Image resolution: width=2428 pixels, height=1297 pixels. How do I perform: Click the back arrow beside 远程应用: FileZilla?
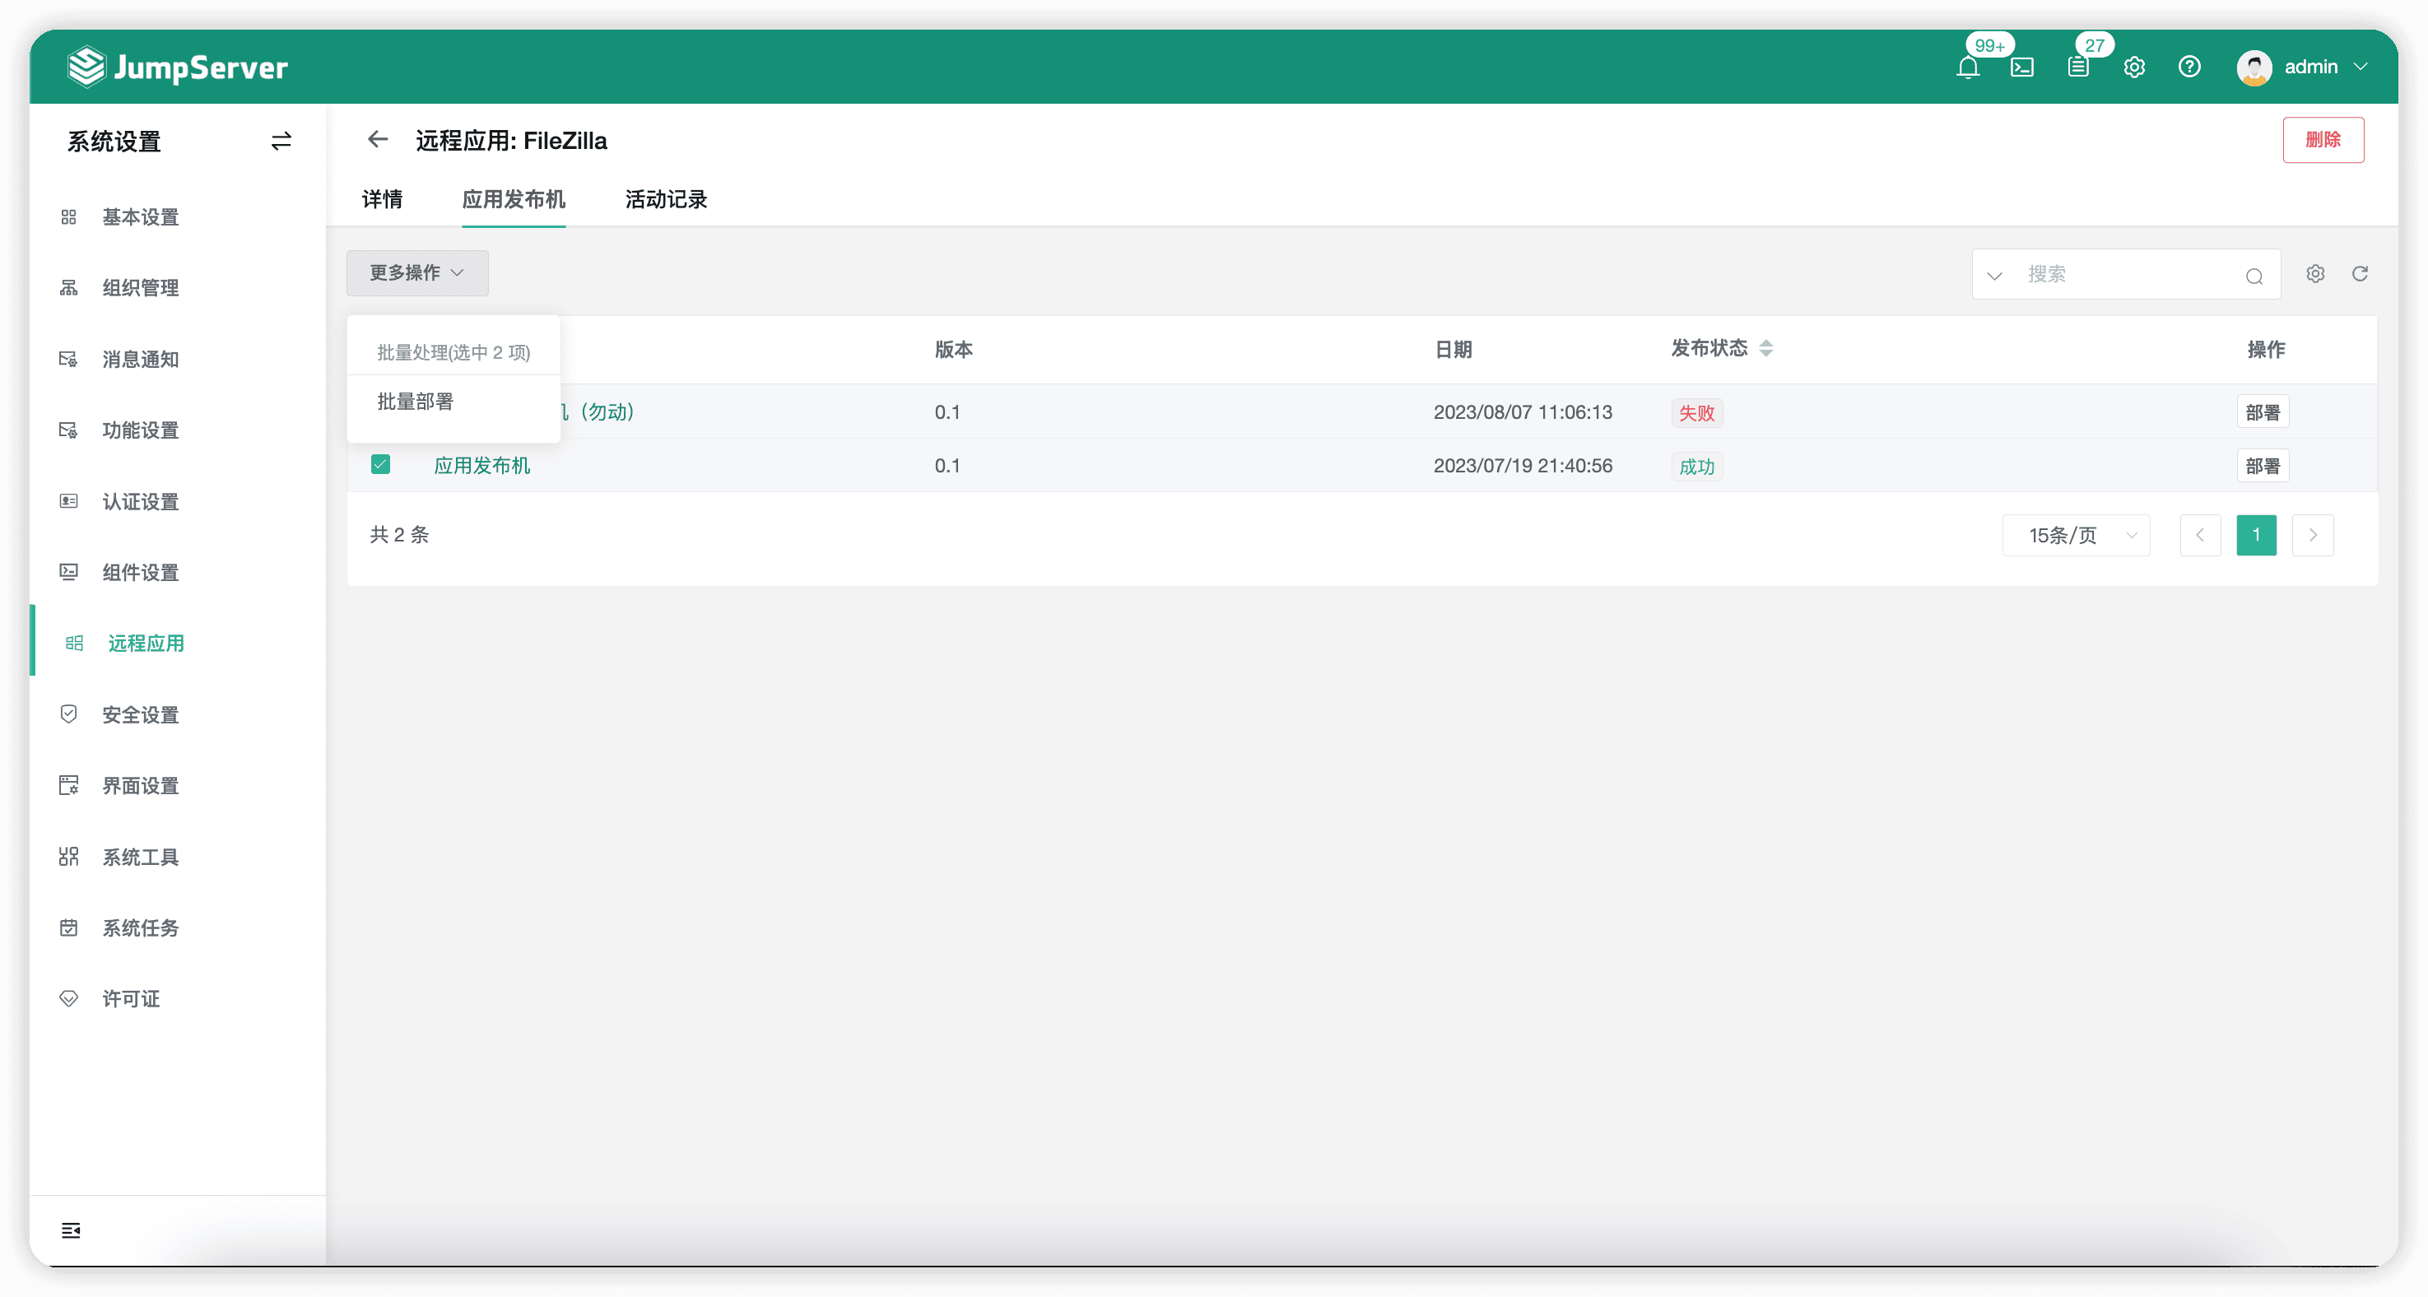point(378,140)
